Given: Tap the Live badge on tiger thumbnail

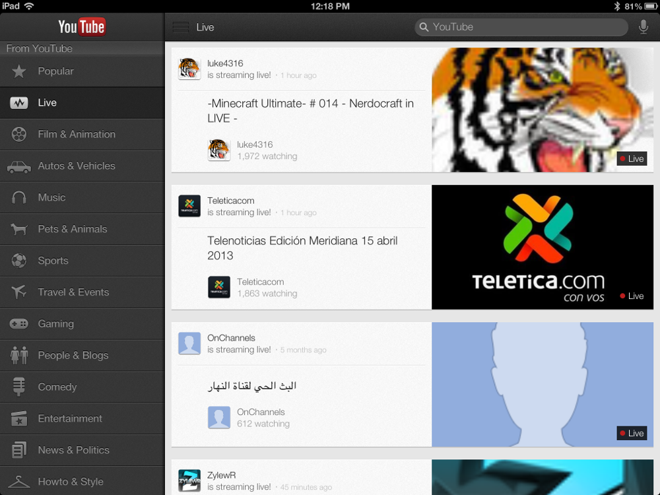Looking at the screenshot, I should [632, 158].
